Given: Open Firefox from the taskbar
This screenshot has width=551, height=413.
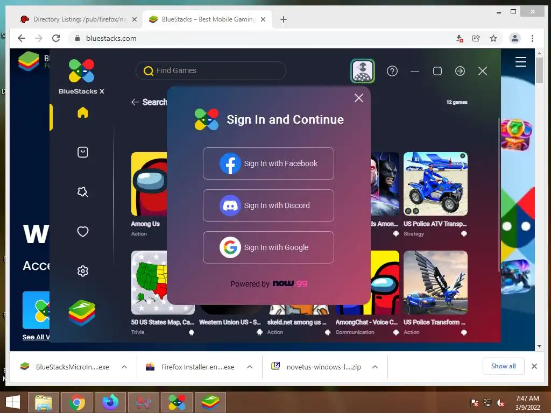Looking at the screenshot, I should click(x=110, y=402).
